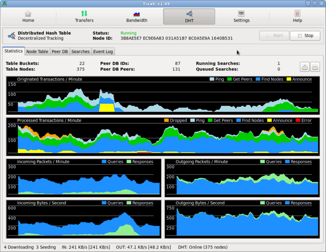The width and height of the screenshot is (326, 252).
Task: Click the green Running status text
Action: pos(129,33)
